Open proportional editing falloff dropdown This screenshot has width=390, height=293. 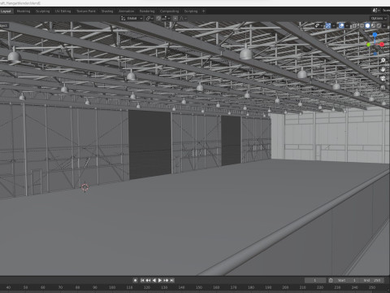click(184, 18)
